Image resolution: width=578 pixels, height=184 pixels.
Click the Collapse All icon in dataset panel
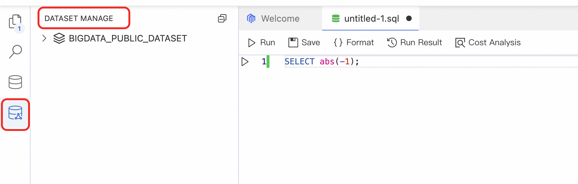point(222,19)
